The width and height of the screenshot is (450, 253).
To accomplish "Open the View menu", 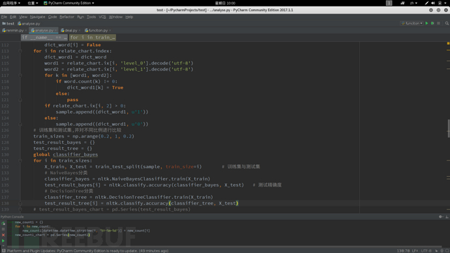I will tap(23, 17).
